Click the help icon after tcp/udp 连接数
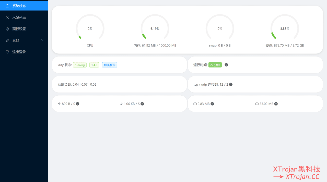This screenshot has height=182, width=327. 231,84
